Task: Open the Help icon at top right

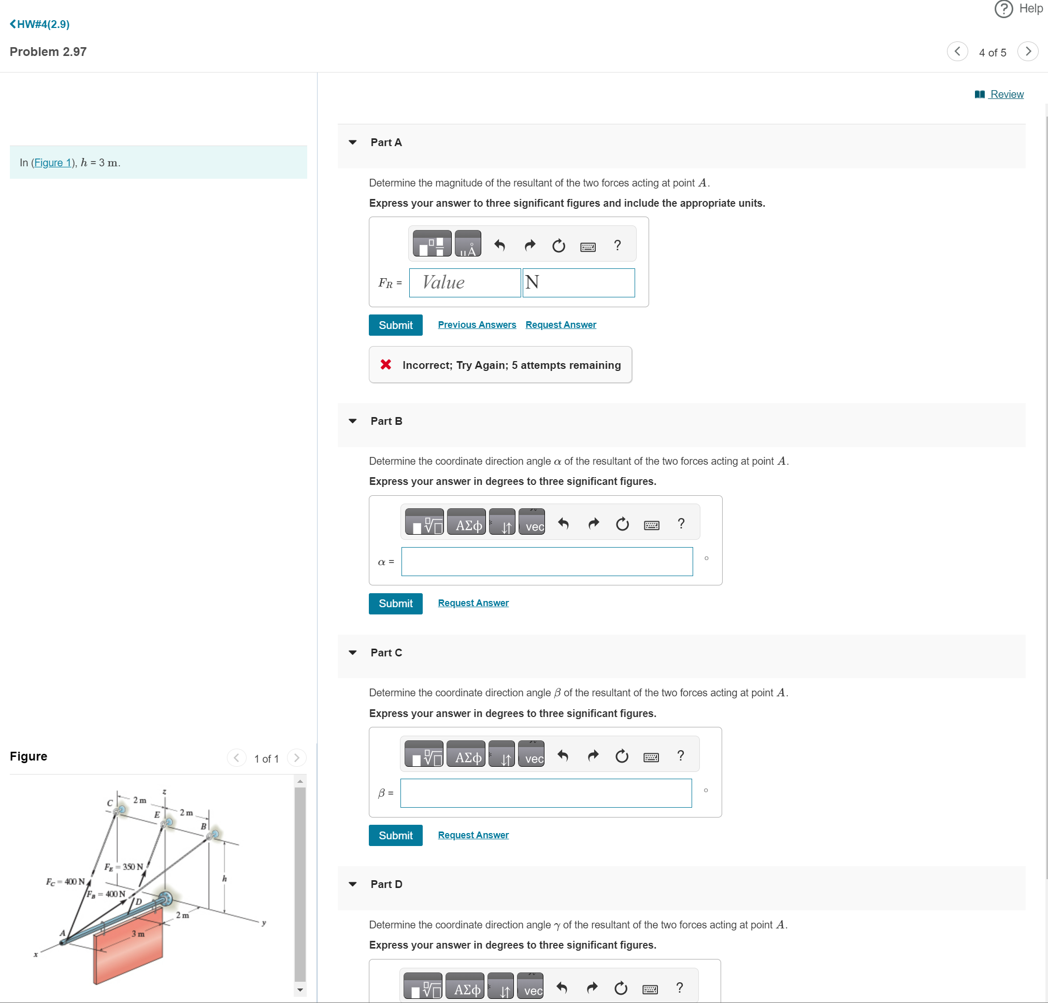Action: [x=1003, y=9]
